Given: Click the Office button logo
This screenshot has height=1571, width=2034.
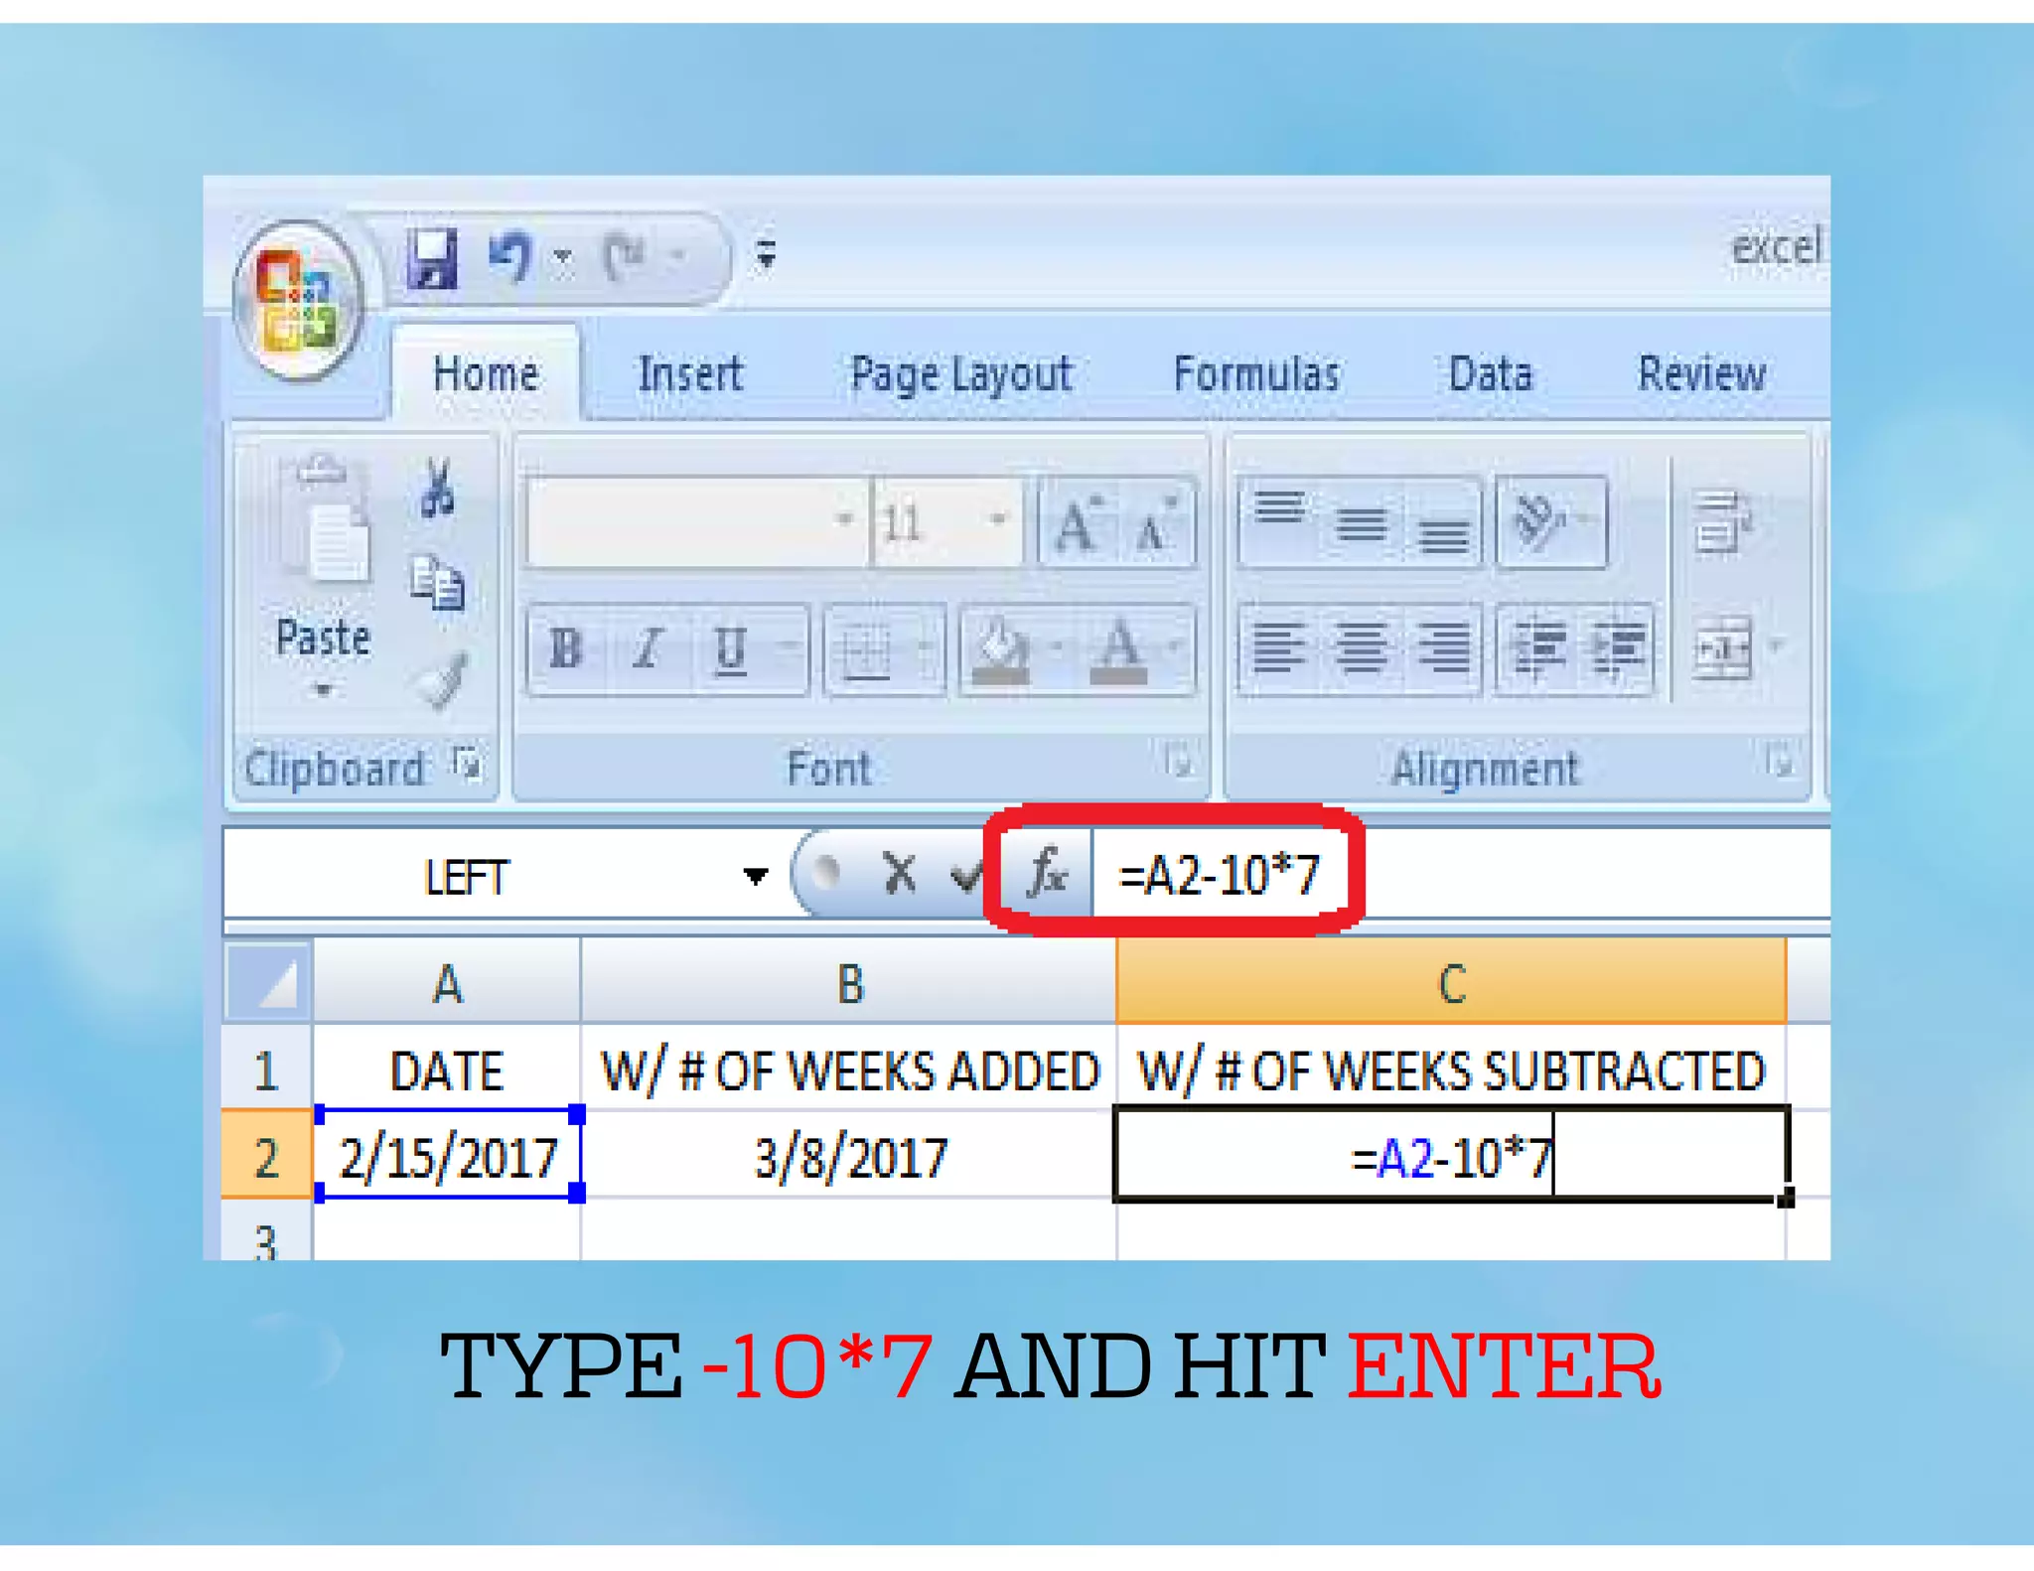Looking at the screenshot, I should tap(297, 299).
